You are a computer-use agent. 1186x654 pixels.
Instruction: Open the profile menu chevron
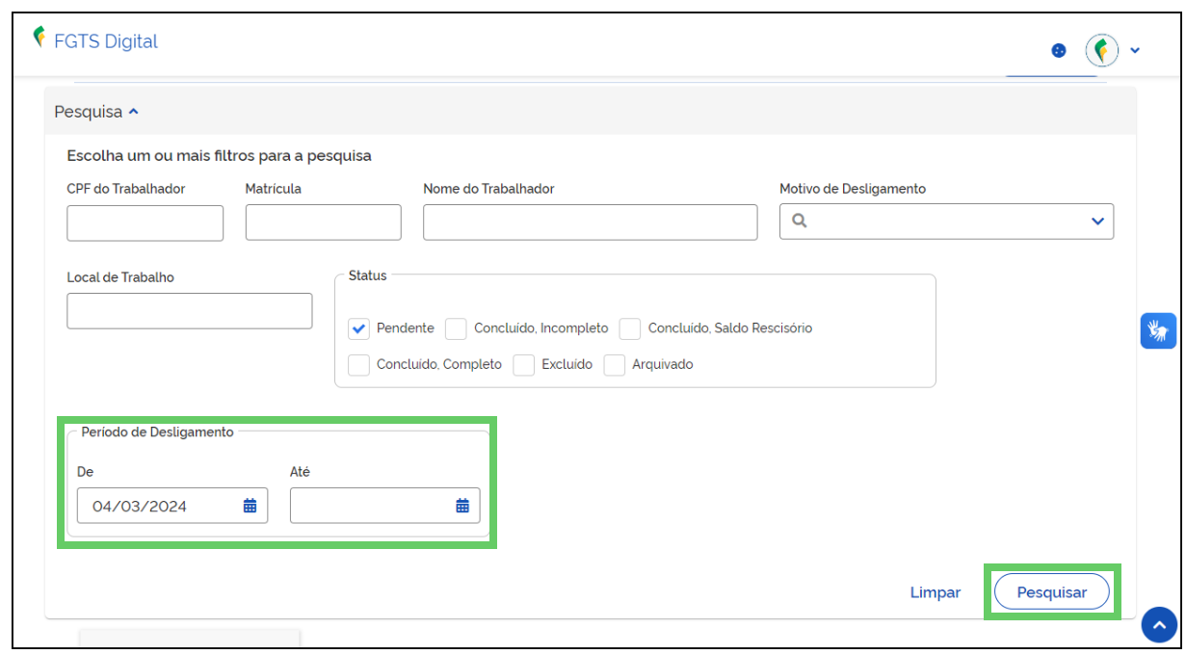[x=1135, y=50]
